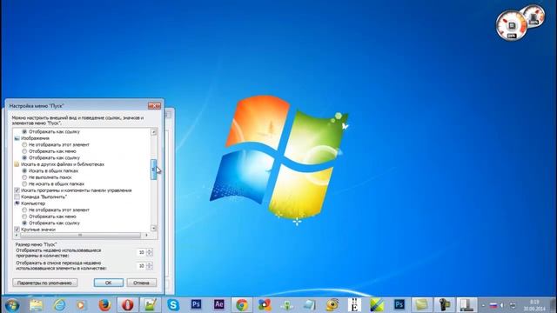
Task: Click the "Параметры по умолчанию" button
Action: (x=44, y=283)
